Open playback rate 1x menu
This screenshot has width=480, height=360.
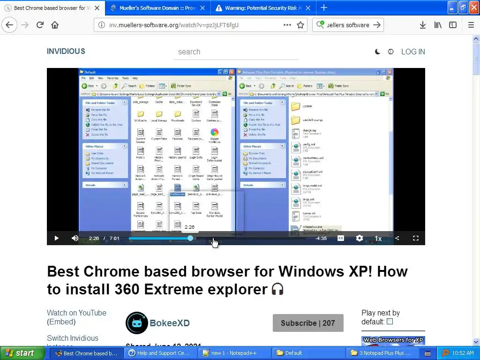(378, 239)
